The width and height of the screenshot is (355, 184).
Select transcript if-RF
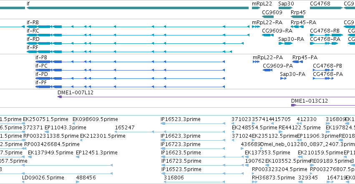pyautogui.click(x=129, y=52)
